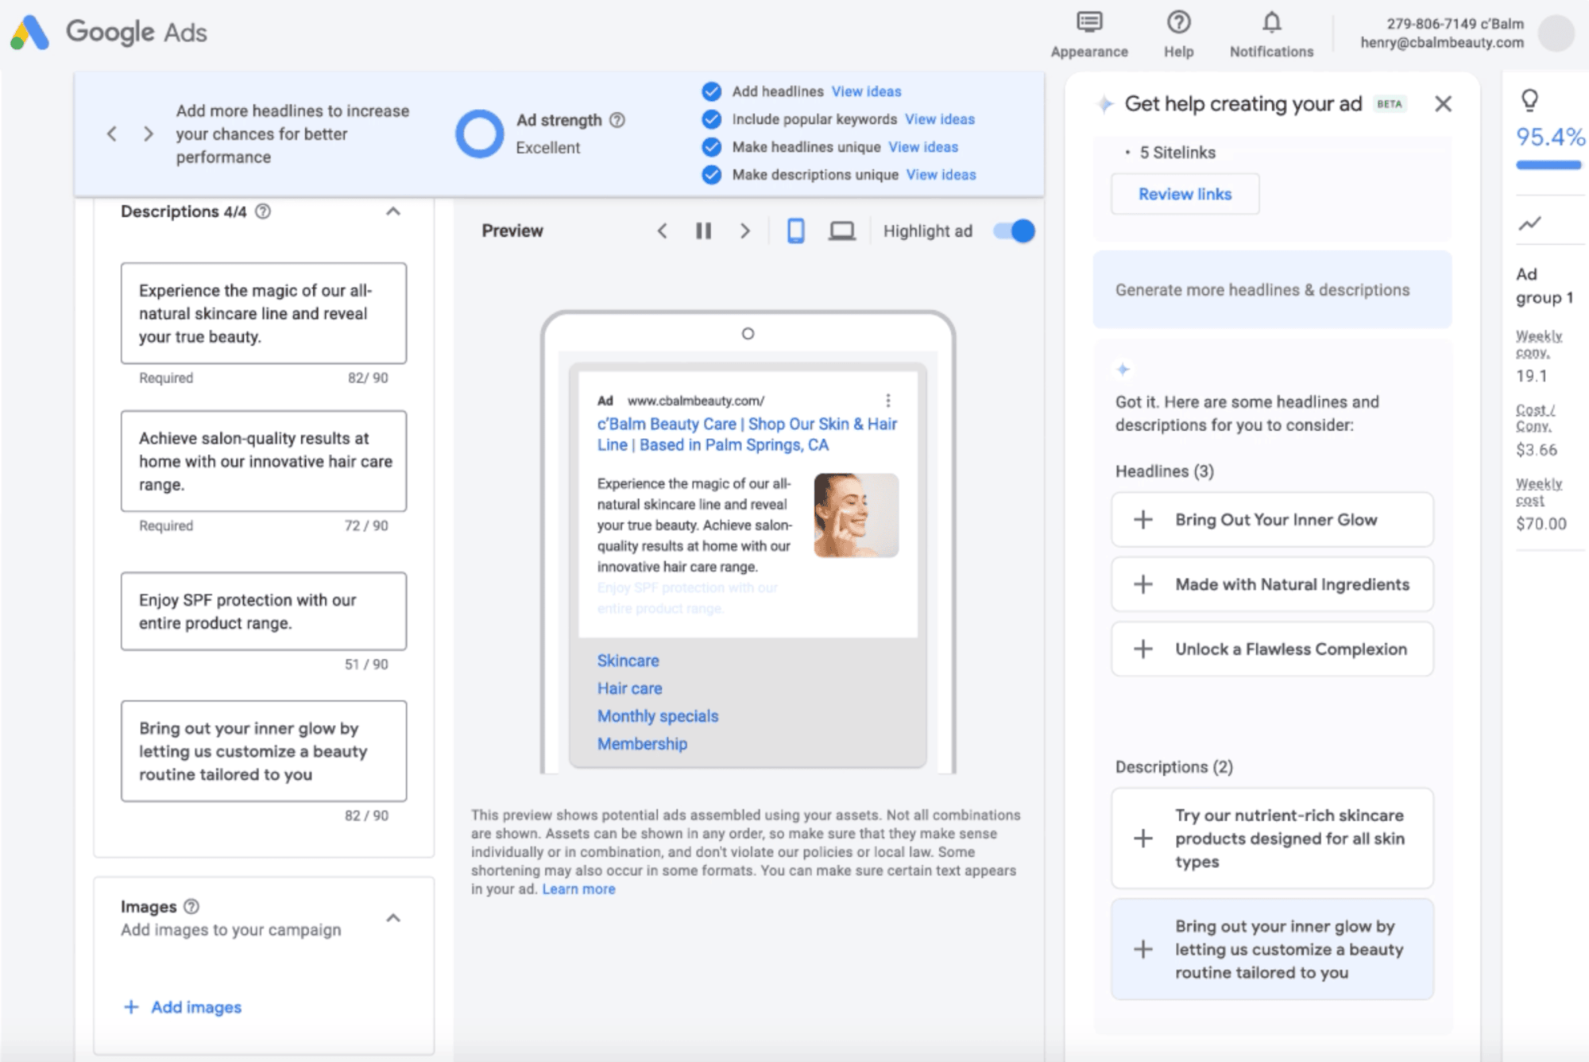This screenshot has width=1589, height=1062.
Task: Click Add images link in Images section
Action: click(x=183, y=1006)
